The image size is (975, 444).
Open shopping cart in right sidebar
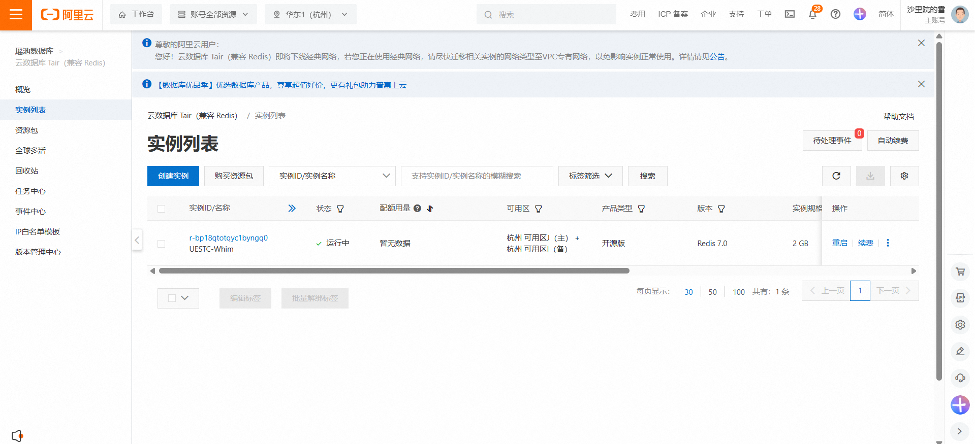[960, 271]
